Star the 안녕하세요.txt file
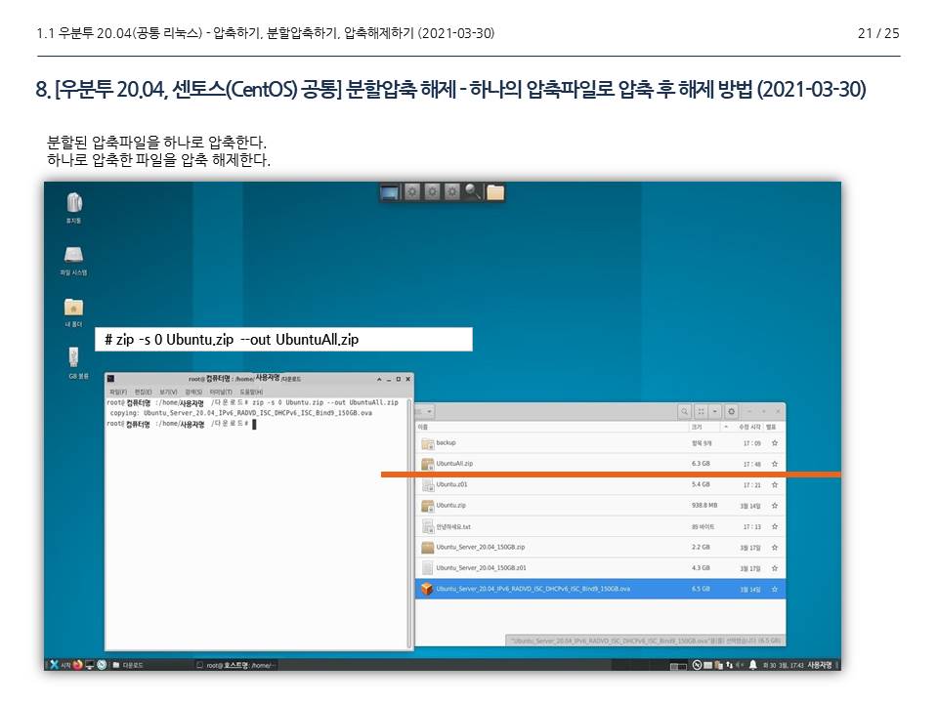 pyautogui.click(x=775, y=526)
